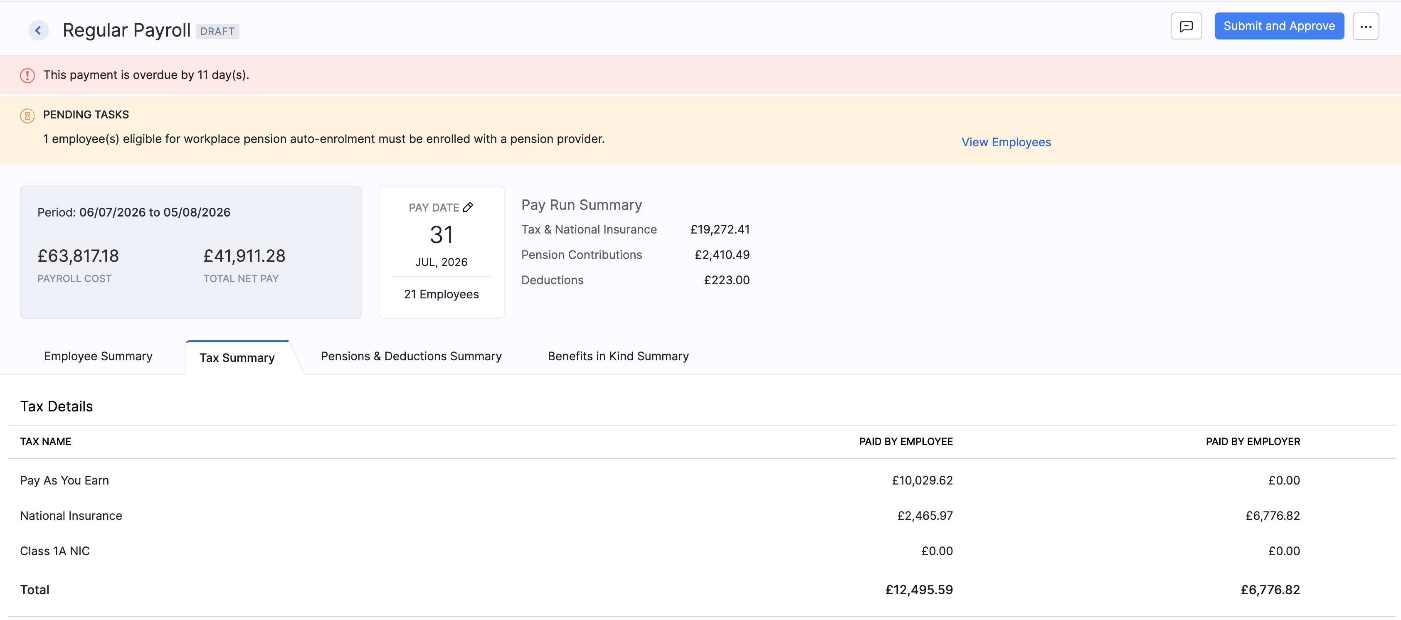This screenshot has height=620, width=1401.
Task: Click the PENDING TASKS heading
Action: [x=86, y=115]
